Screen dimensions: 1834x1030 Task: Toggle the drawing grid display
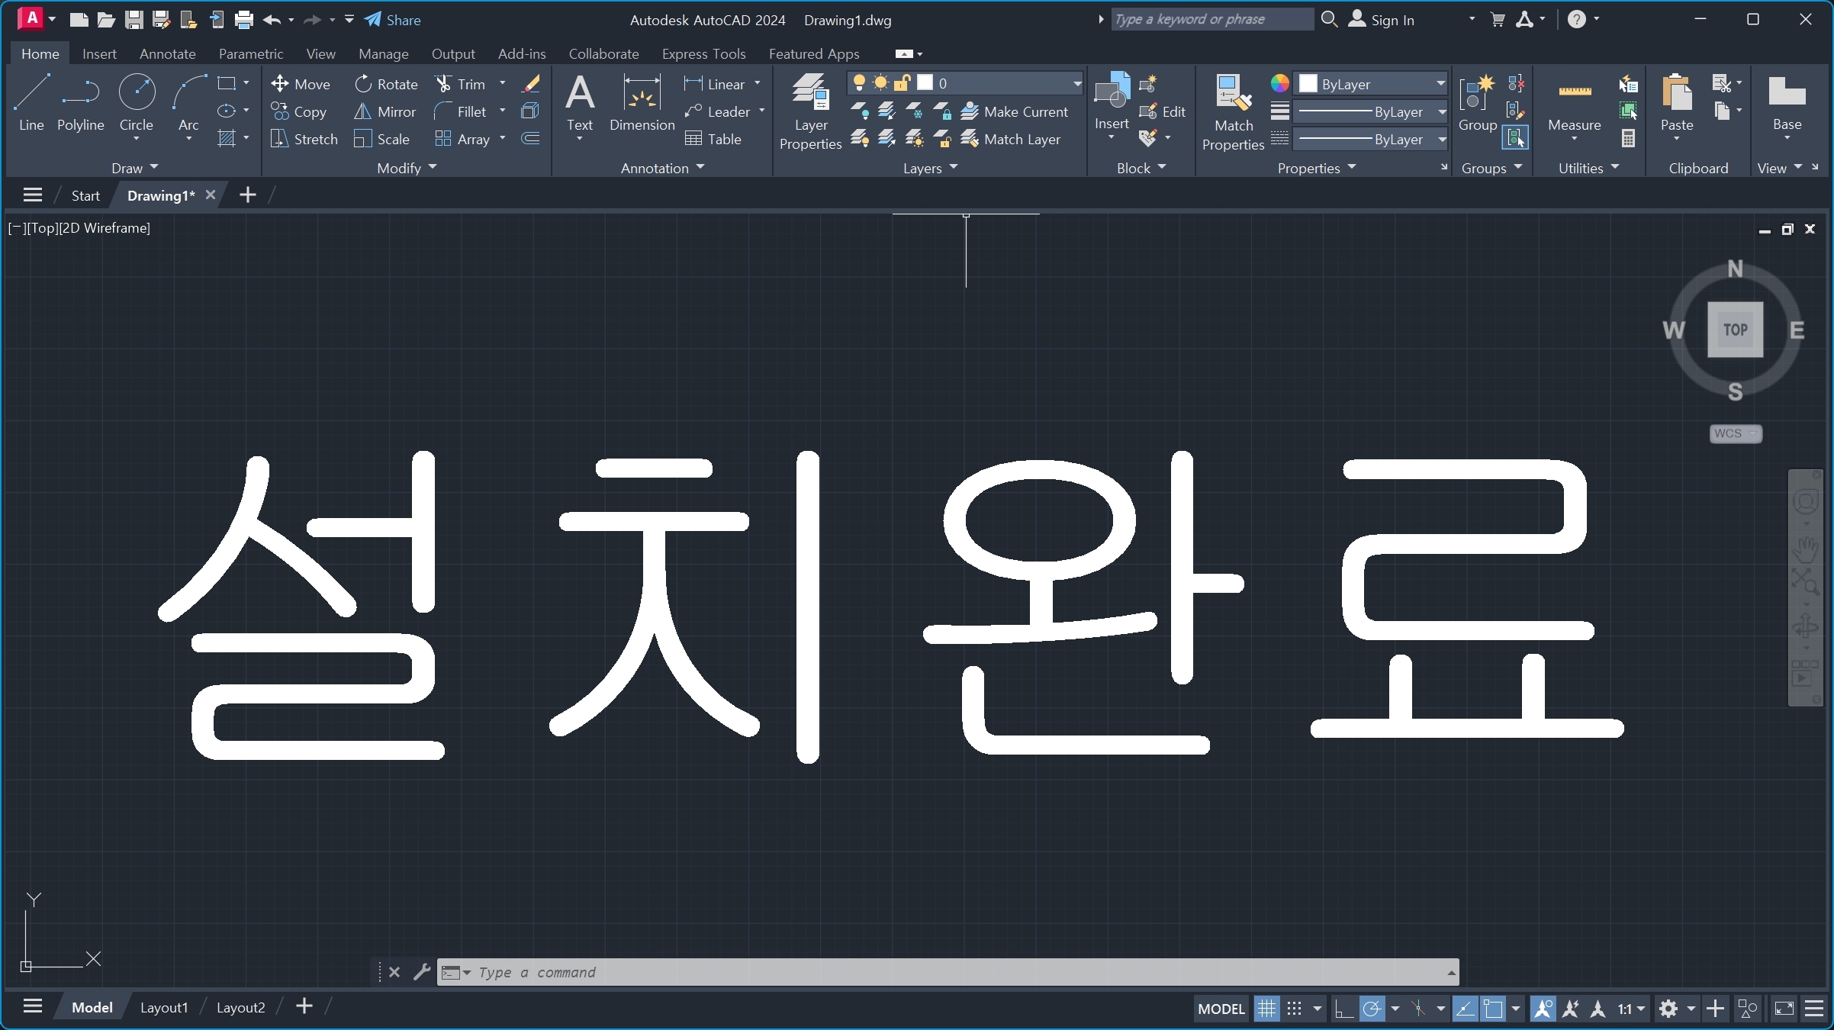pyautogui.click(x=1266, y=1009)
